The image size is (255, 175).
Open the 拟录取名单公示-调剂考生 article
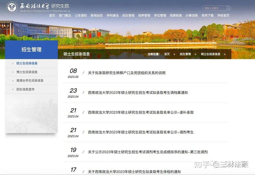pyautogui.click(x=140, y=132)
